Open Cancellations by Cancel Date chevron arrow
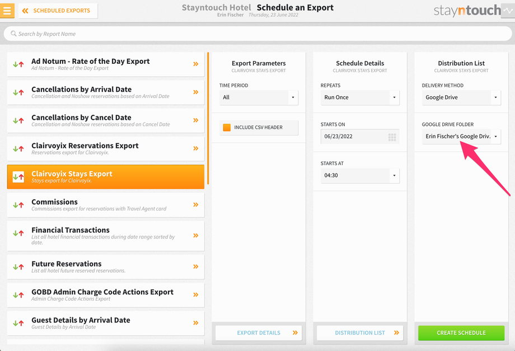 coord(196,120)
